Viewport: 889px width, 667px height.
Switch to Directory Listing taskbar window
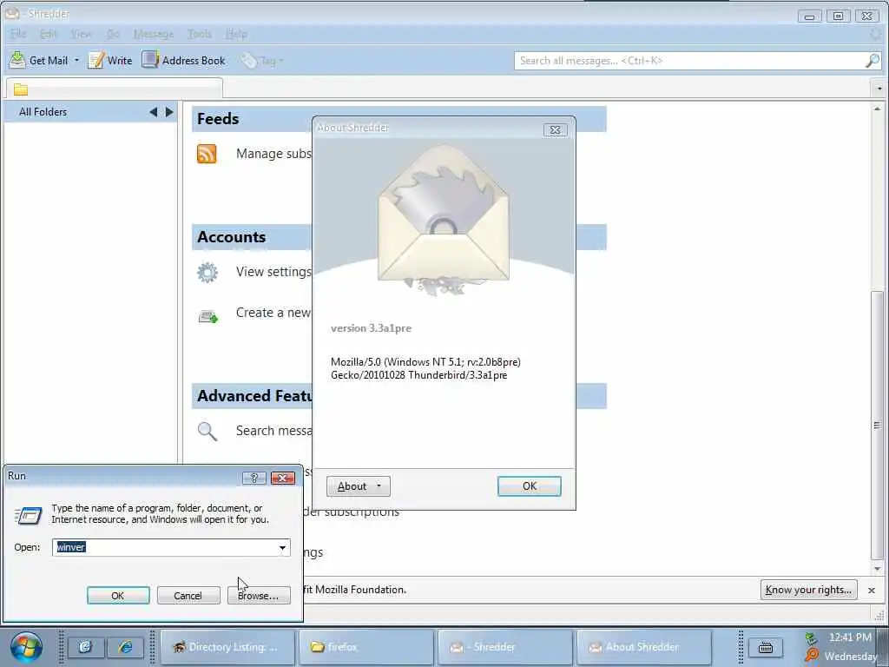(227, 646)
